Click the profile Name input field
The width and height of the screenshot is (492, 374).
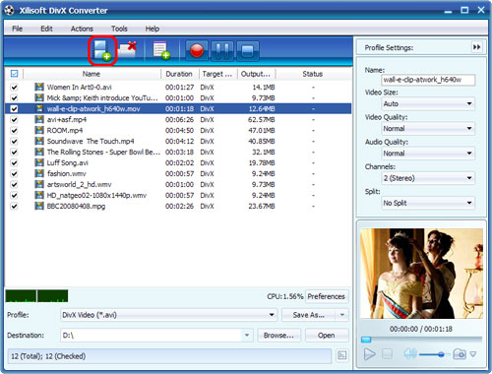[x=428, y=80]
